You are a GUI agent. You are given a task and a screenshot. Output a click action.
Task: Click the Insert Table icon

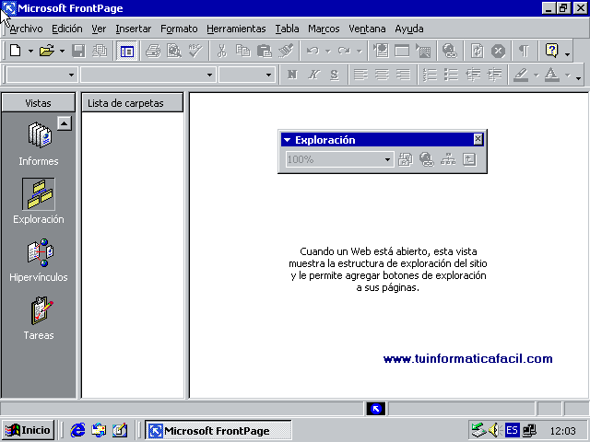point(402,51)
